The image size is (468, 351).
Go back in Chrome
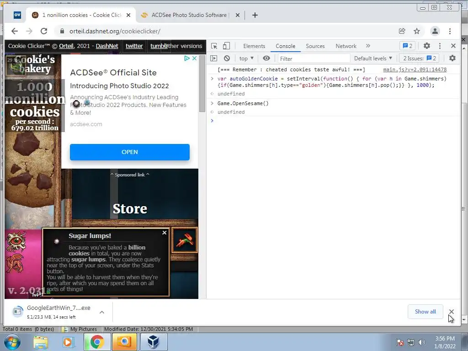(x=14, y=31)
